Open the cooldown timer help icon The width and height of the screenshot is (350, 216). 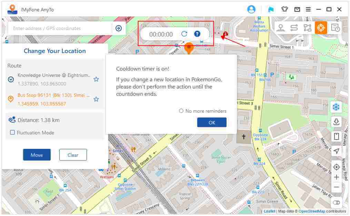pyautogui.click(x=197, y=34)
